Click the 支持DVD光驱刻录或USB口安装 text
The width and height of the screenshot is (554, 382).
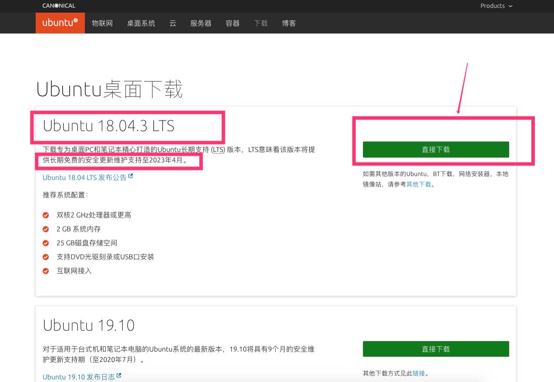105,257
